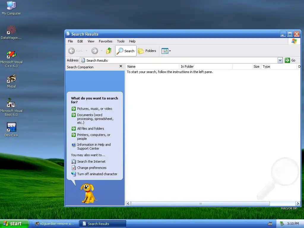304x228 pixels.
Task: Select Search the Internet
Action: (x=88, y=161)
